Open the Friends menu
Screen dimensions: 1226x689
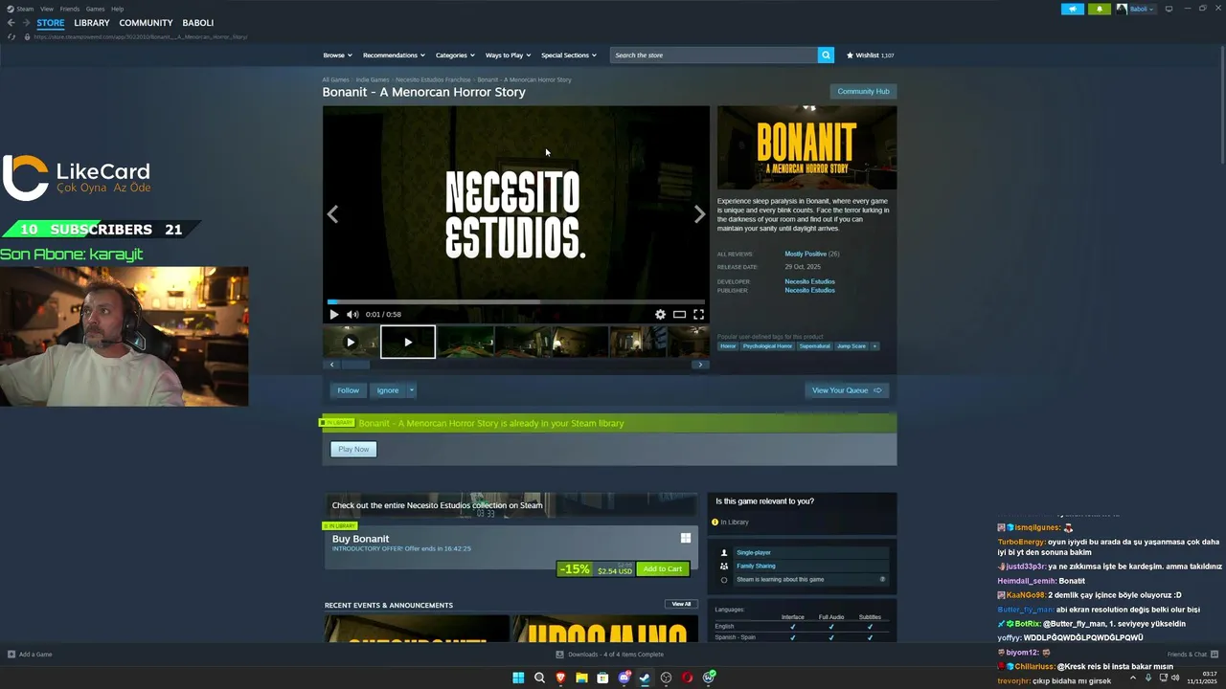coord(70,9)
